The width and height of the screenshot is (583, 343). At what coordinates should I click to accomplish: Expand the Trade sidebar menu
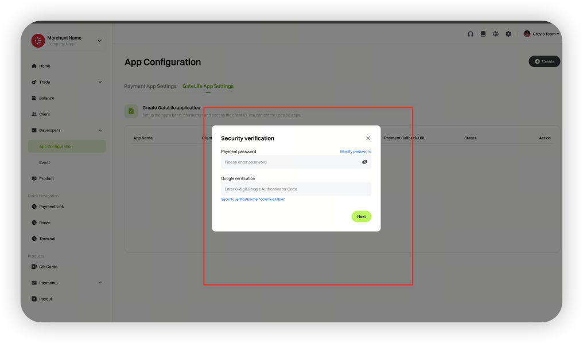tap(100, 82)
